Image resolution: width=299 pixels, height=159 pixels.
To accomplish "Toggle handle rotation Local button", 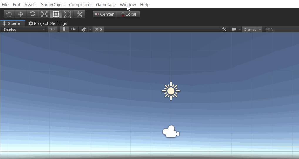I will click(x=128, y=14).
